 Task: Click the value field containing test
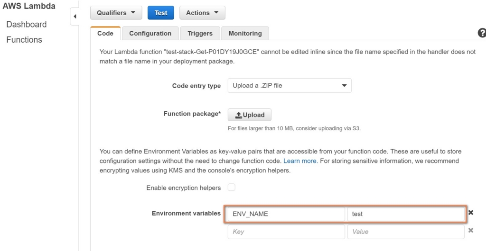[x=406, y=214]
